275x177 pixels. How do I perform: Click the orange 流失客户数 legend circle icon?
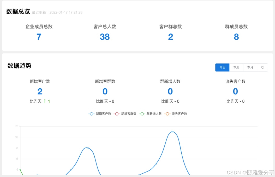(x=167, y=114)
